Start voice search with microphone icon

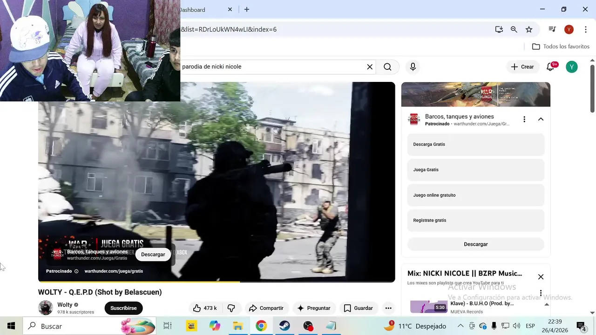tap(413, 67)
